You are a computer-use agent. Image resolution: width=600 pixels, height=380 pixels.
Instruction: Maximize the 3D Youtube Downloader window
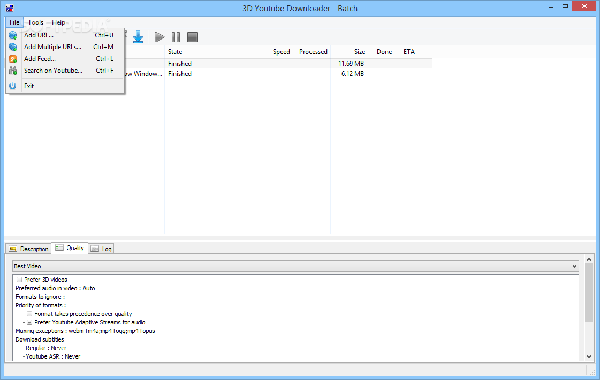click(x=565, y=6)
